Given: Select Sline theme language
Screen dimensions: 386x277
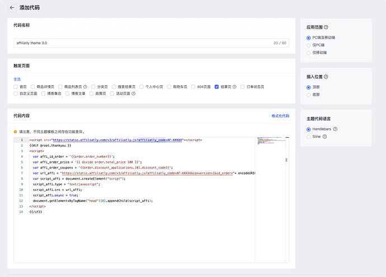Looking at the screenshot, I should tap(308, 137).
